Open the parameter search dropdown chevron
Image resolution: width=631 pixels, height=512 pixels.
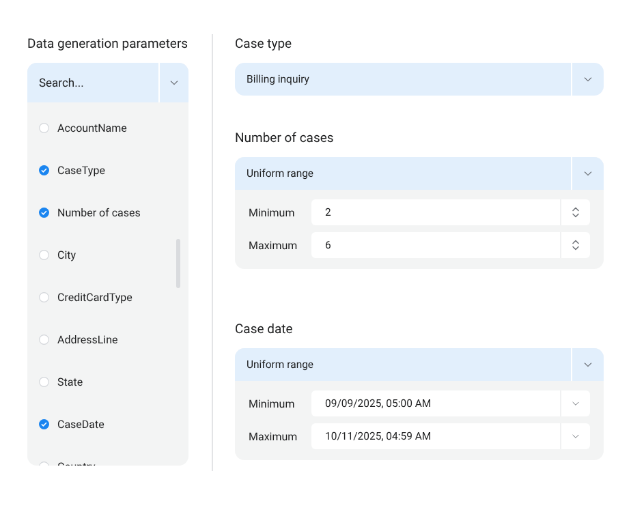point(174,83)
